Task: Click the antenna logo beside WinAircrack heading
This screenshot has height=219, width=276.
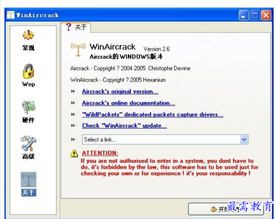Action: (x=78, y=49)
